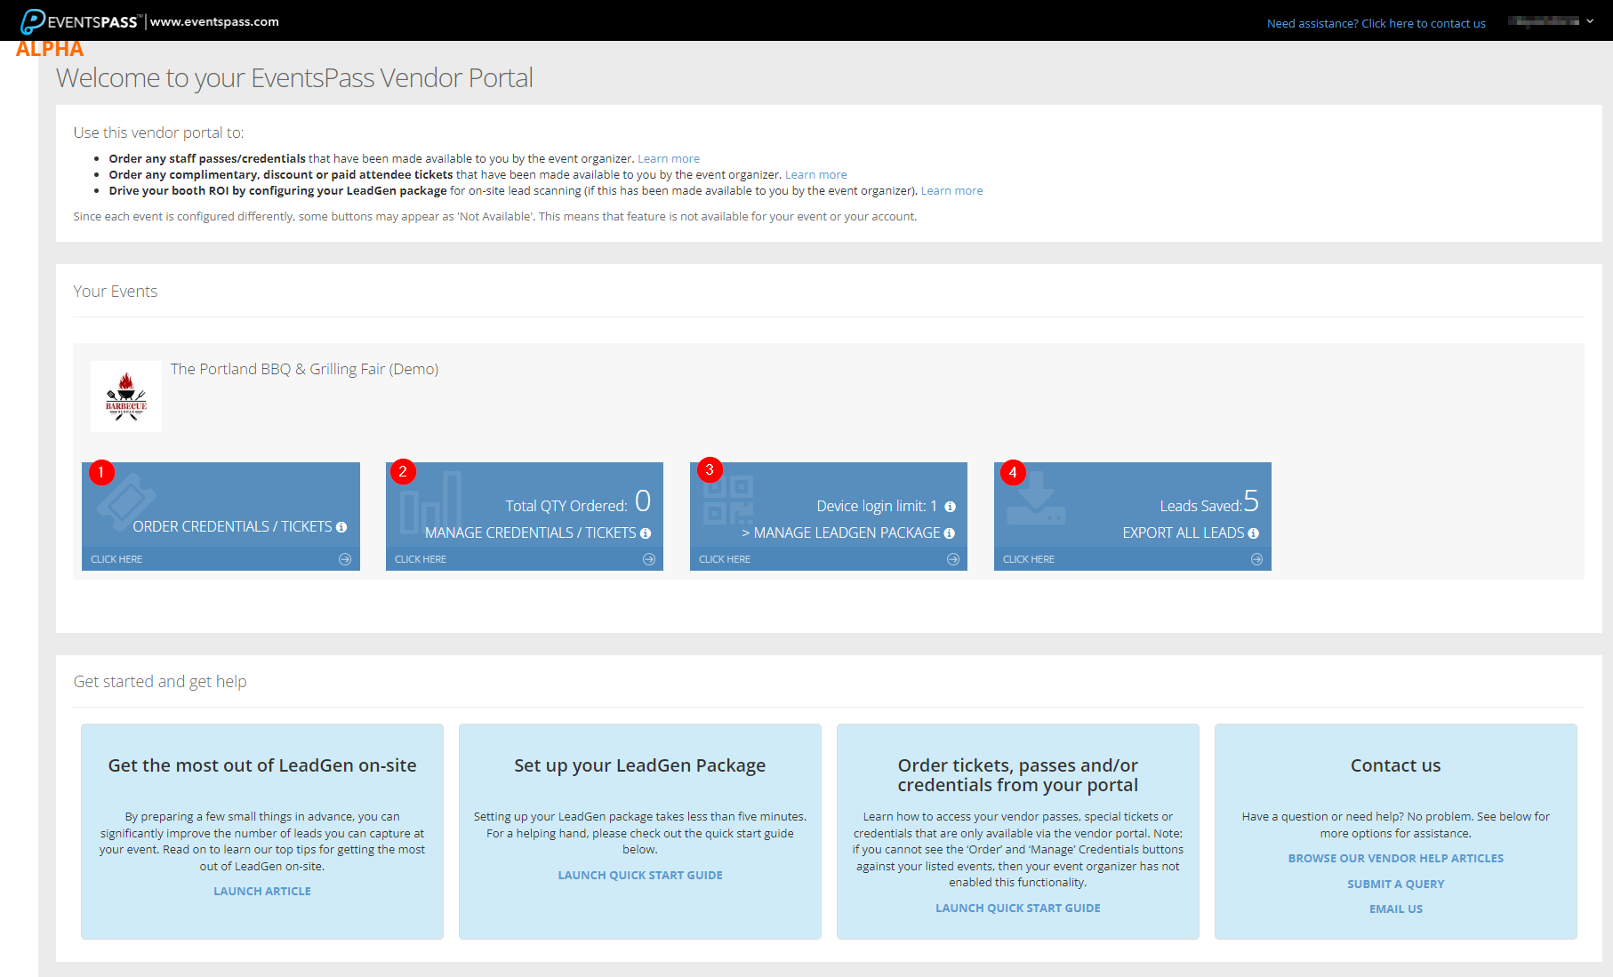Click arrow icon on Manage Credentials tile footer
Image resolution: width=1613 pixels, height=977 pixels.
tap(649, 559)
